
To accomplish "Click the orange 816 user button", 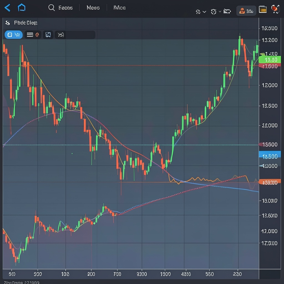I will click(x=246, y=11).
